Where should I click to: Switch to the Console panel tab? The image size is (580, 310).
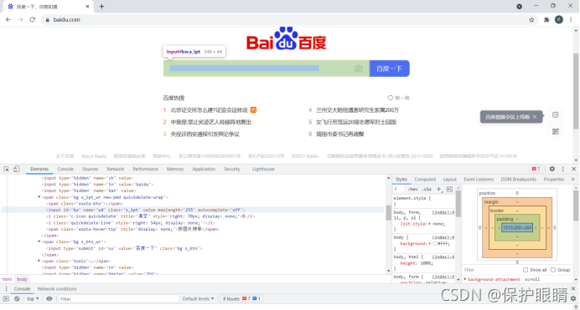pos(65,169)
